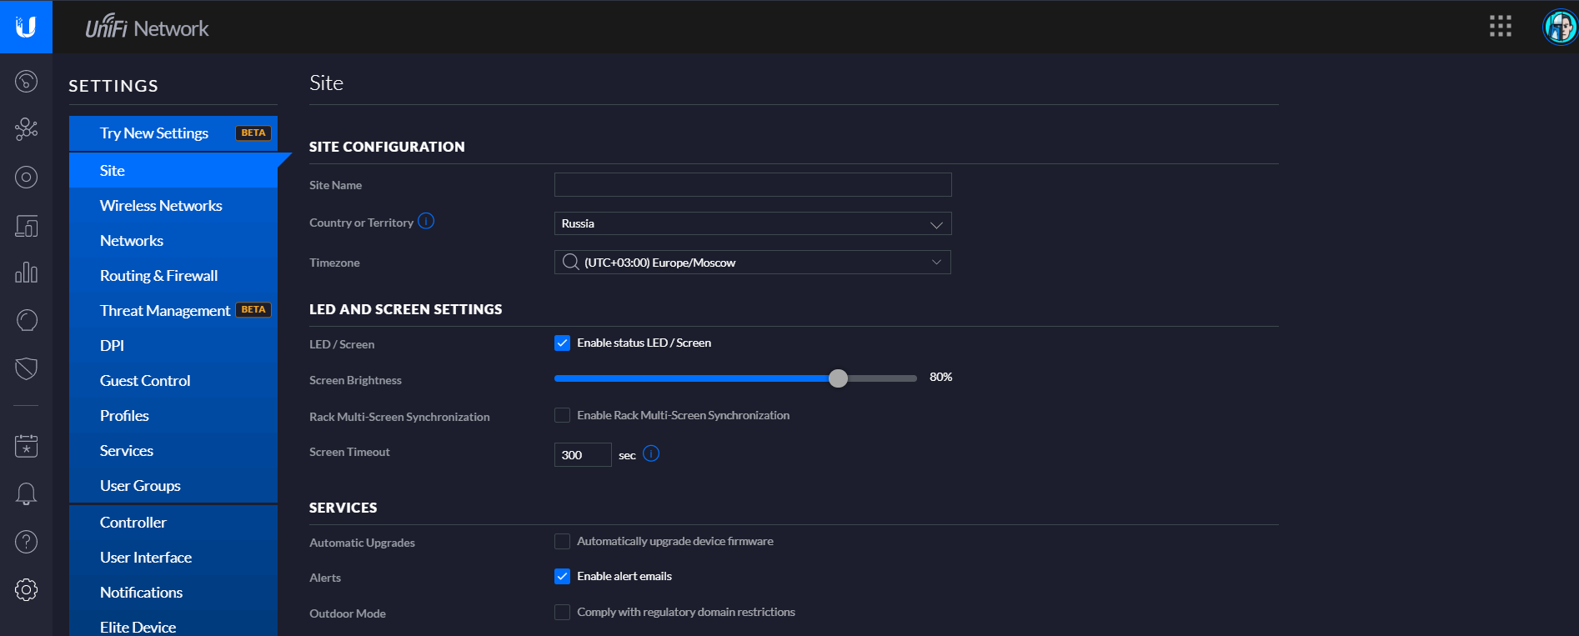The height and width of the screenshot is (636, 1579).
Task: Open the help question mark icon
Action: click(x=26, y=542)
